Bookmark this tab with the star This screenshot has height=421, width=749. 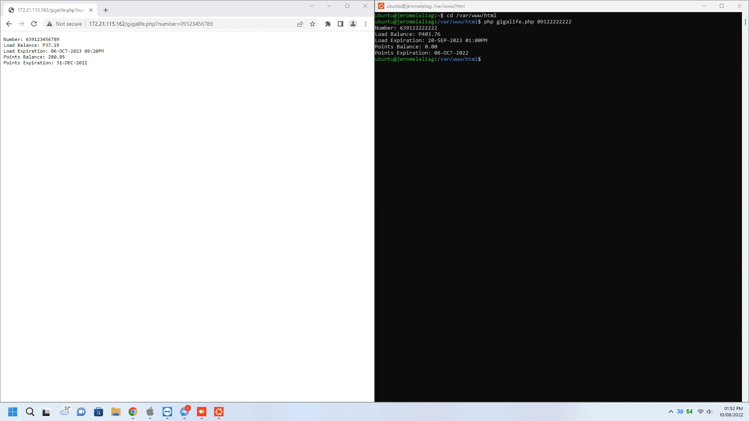(x=312, y=24)
